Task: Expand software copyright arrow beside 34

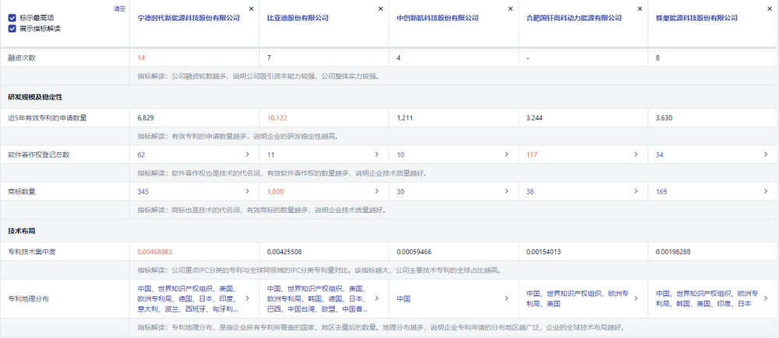Action: pyautogui.click(x=766, y=154)
